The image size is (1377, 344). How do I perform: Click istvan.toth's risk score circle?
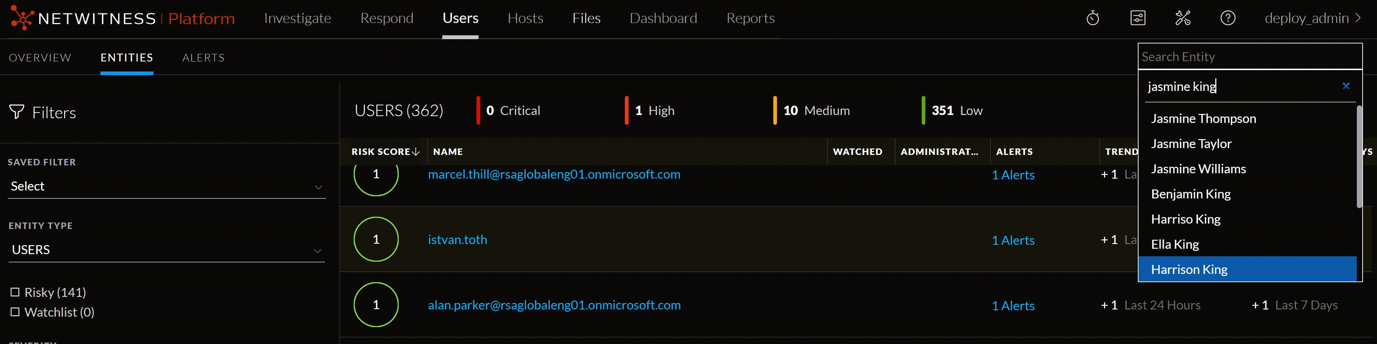[x=376, y=239]
